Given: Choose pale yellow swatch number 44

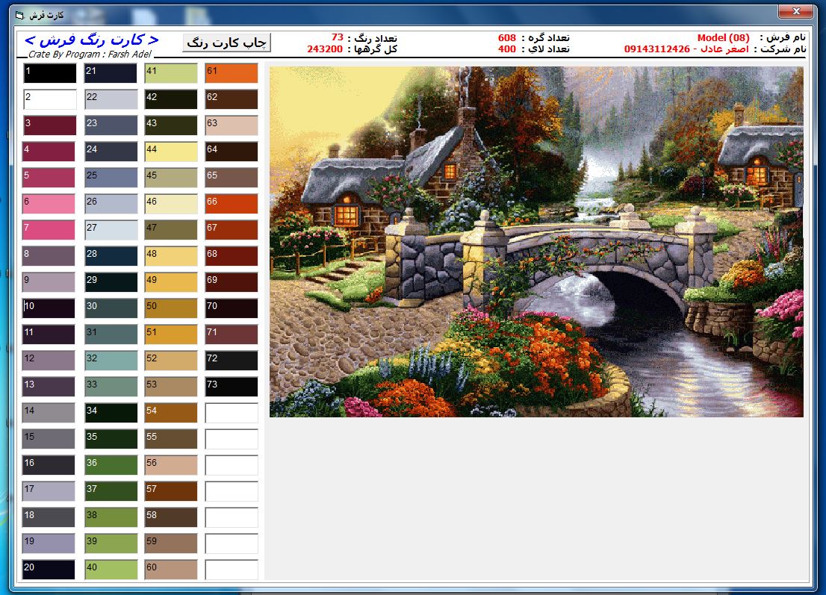Looking at the screenshot, I should coord(171,152).
